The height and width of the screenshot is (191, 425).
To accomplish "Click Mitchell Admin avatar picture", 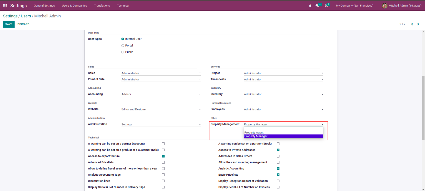I will click(384, 6).
